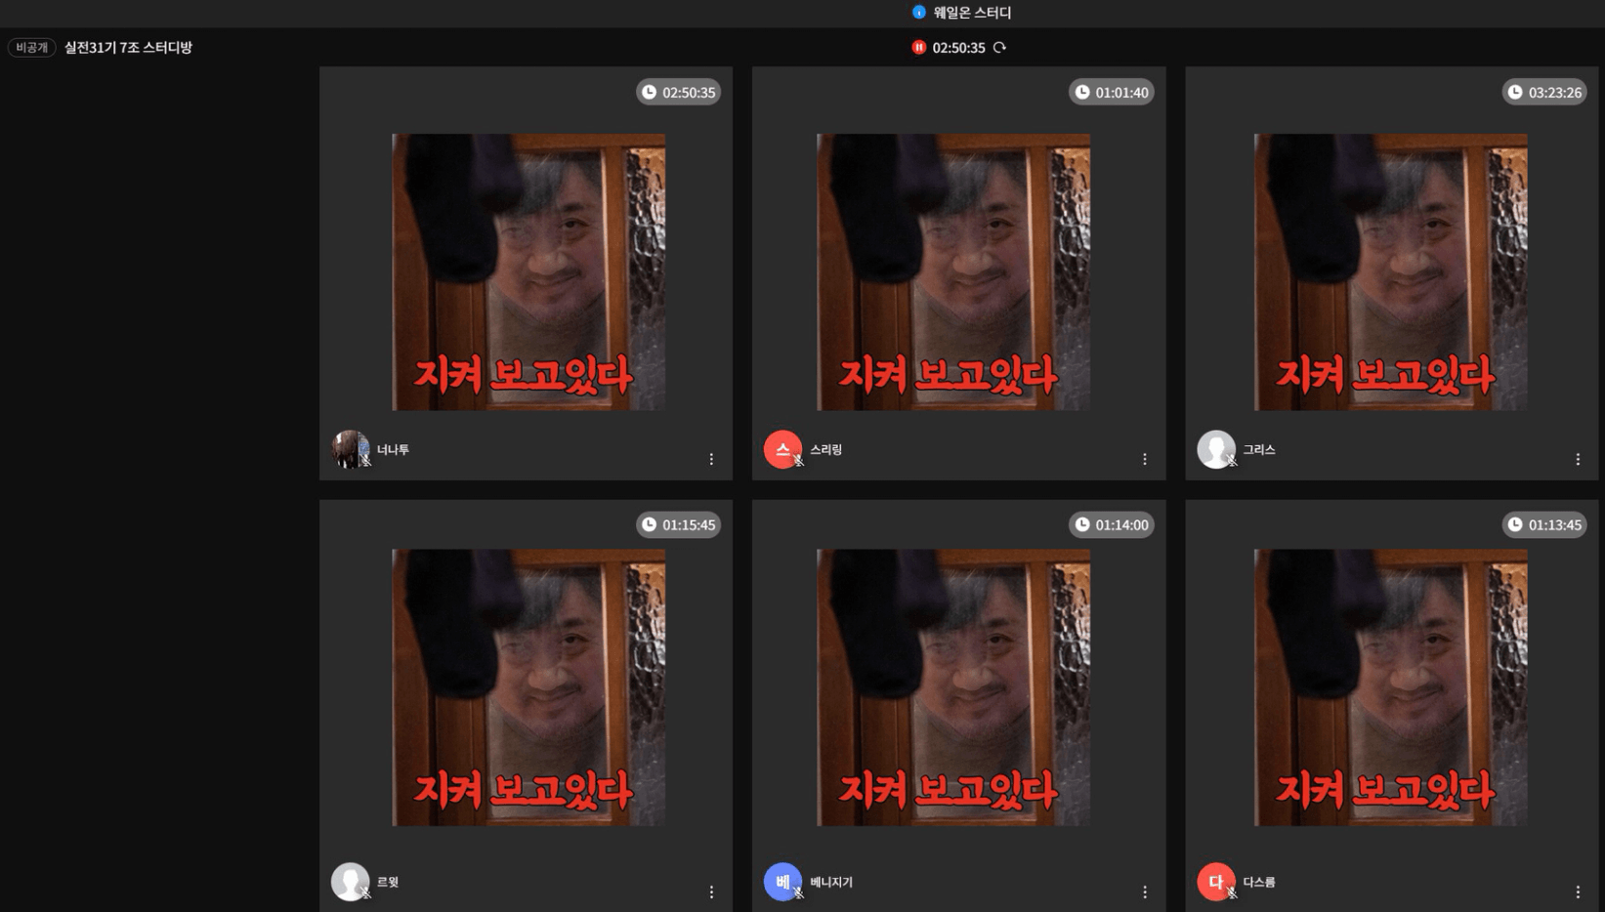
Task: Select 너나투's video thumbnail image
Action: pyautogui.click(x=528, y=272)
